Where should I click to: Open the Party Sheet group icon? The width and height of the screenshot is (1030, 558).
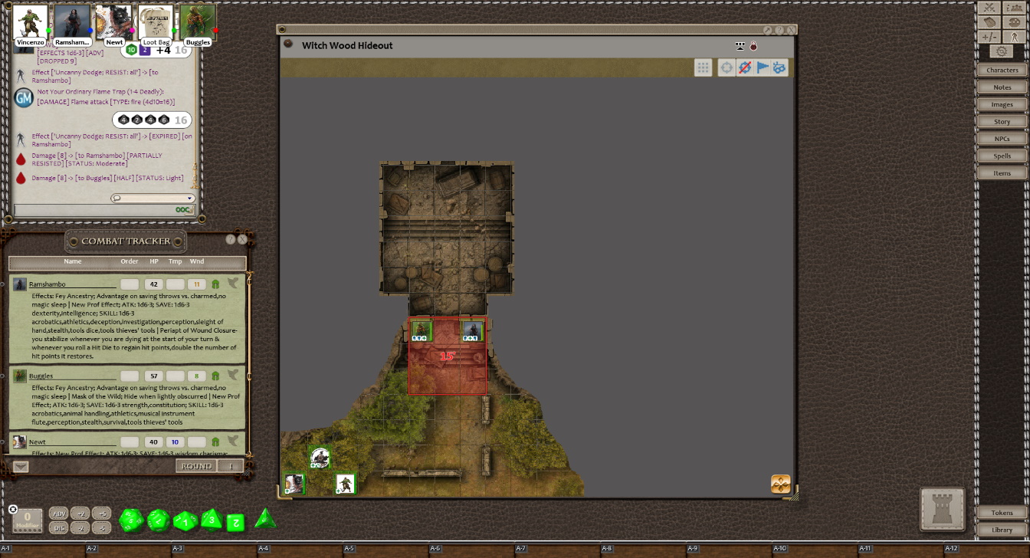(1015, 8)
